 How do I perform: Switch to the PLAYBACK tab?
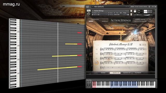pyautogui.click(x=138, y=73)
